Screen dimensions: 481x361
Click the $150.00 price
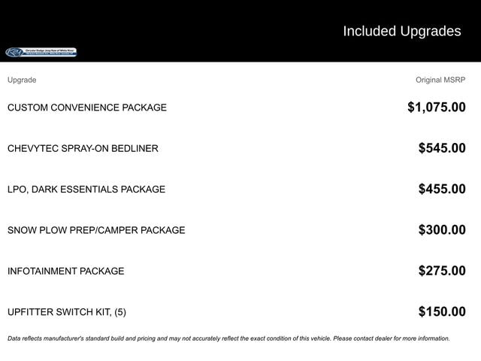442,311
